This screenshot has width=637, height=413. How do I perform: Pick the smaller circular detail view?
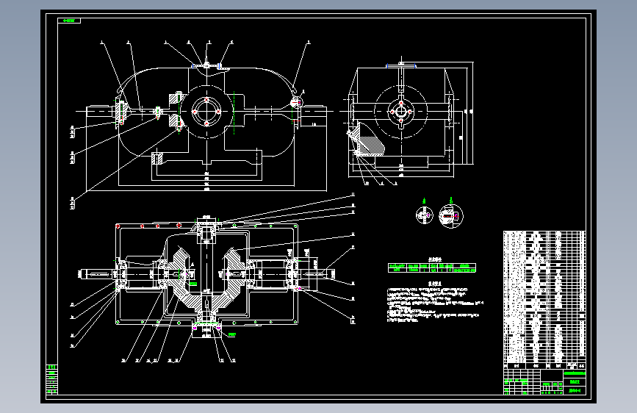[424, 215]
